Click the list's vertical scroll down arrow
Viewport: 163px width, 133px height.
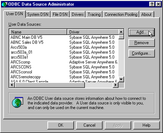point(121,79)
